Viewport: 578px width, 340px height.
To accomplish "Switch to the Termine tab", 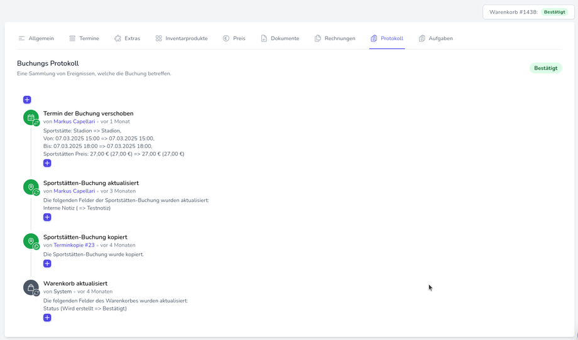I will 84,38.
